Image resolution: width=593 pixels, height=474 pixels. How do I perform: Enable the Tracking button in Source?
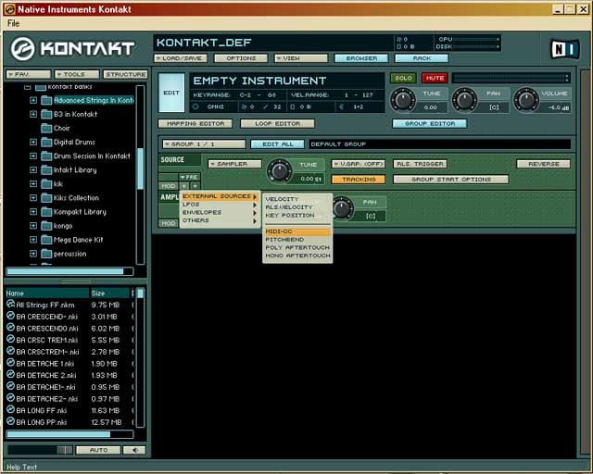358,179
